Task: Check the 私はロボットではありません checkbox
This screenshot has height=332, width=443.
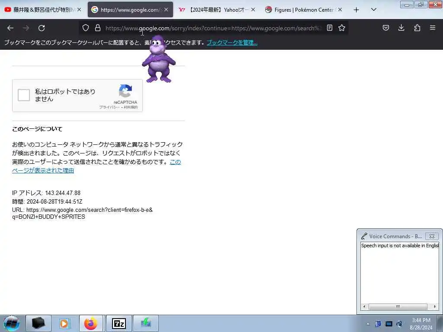Action: (24, 95)
